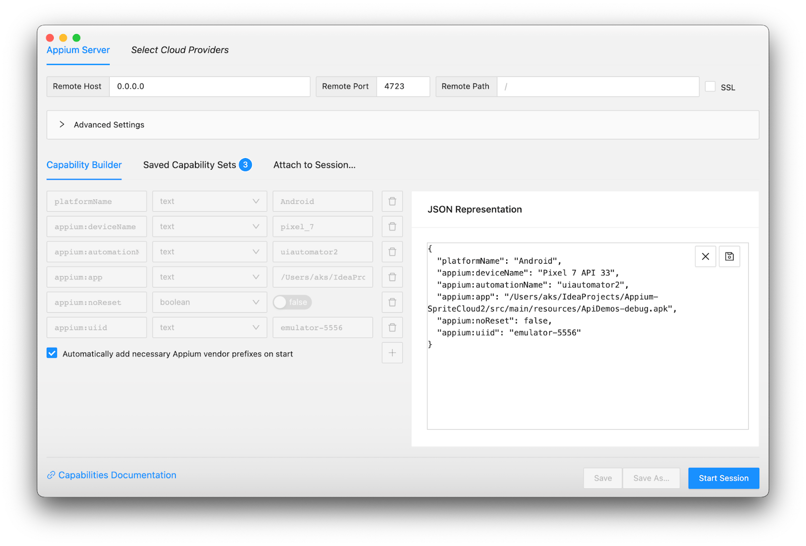Delete the appium:uiid capability row
This screenshot has height=546, width=806.
pos(392,328)
